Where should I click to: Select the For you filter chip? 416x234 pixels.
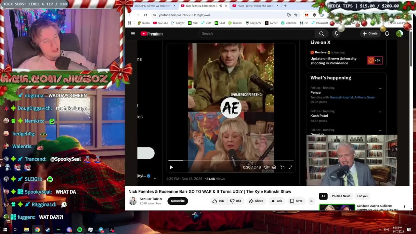pyautogui.click(x=362, y=196)
